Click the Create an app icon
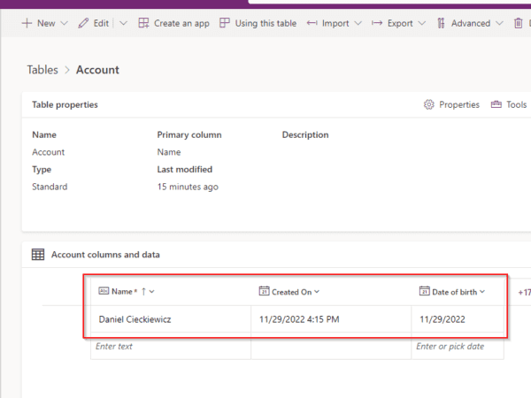 click(143, 23)
